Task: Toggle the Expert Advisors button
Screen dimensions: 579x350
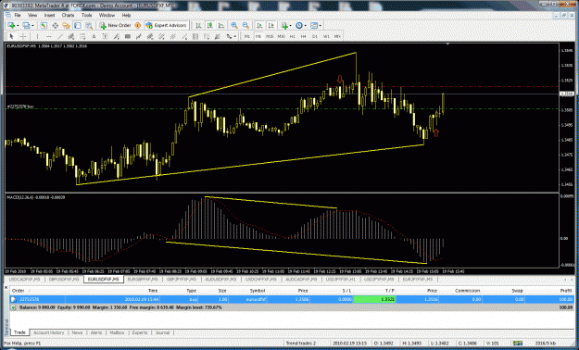Action: [166, 26]
